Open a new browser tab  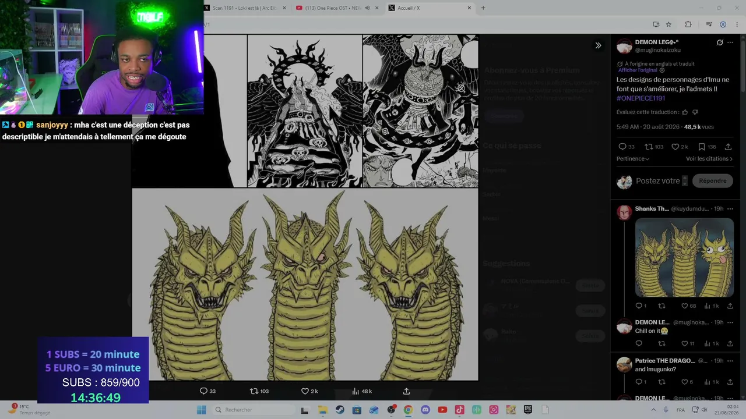coord(483,8)
